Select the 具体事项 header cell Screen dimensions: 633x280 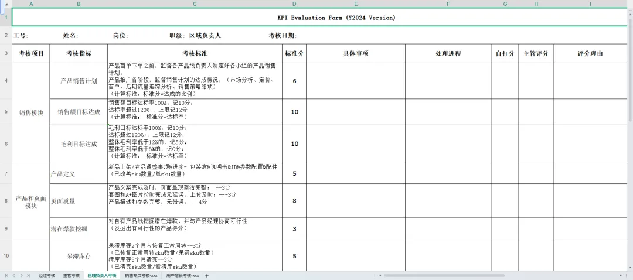tap(356, 53)
